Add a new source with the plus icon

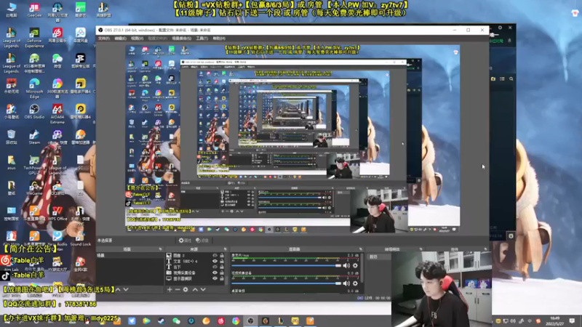point(170,289)
